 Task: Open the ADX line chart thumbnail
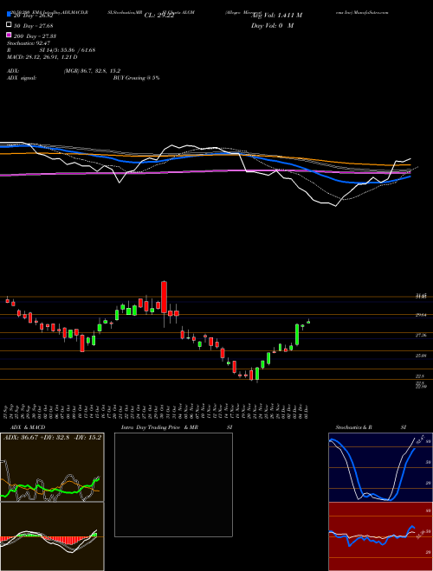pyautogui.click(x=52, y=467)
